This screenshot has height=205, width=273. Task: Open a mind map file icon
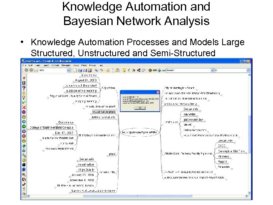coord(80,70)
